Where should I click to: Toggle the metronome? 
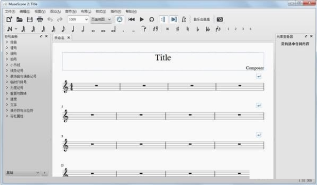pyautogui.click(x=184, y=19)
